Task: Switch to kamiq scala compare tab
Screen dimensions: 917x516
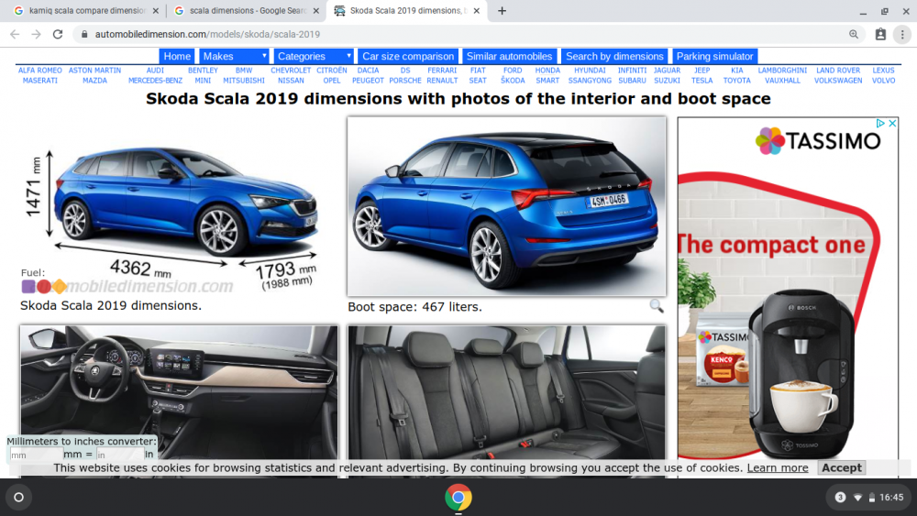Action: tap(84, 10)
